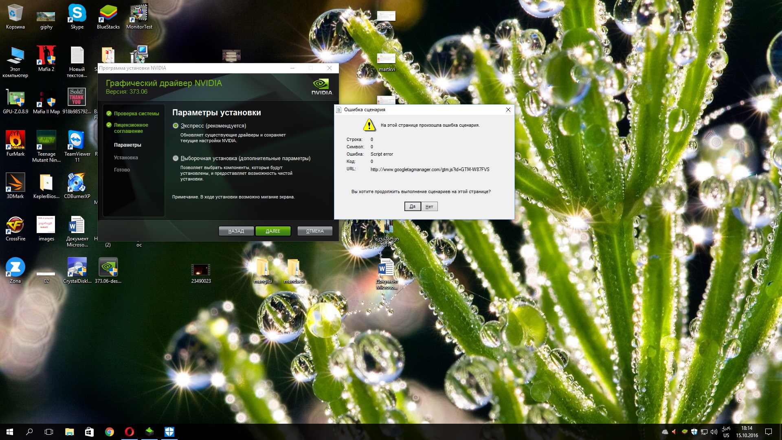Open the Skype desktop icon

pos(77,14)
